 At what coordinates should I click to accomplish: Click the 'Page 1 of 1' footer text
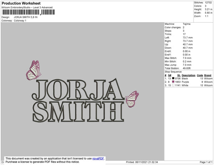(x=206, y=162)
